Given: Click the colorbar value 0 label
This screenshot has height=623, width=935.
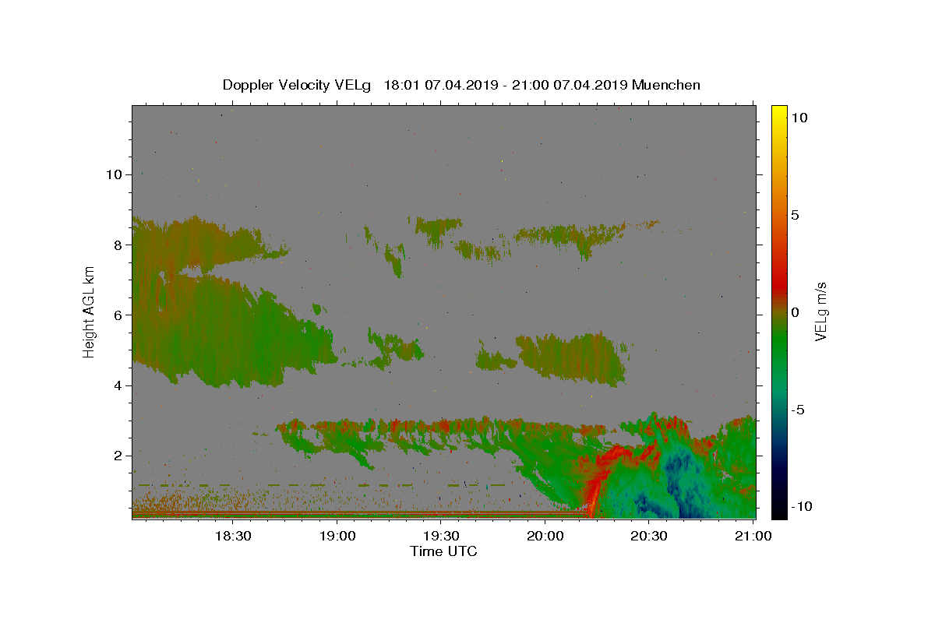Looking at the screenshot, I should tap(795, 312).
